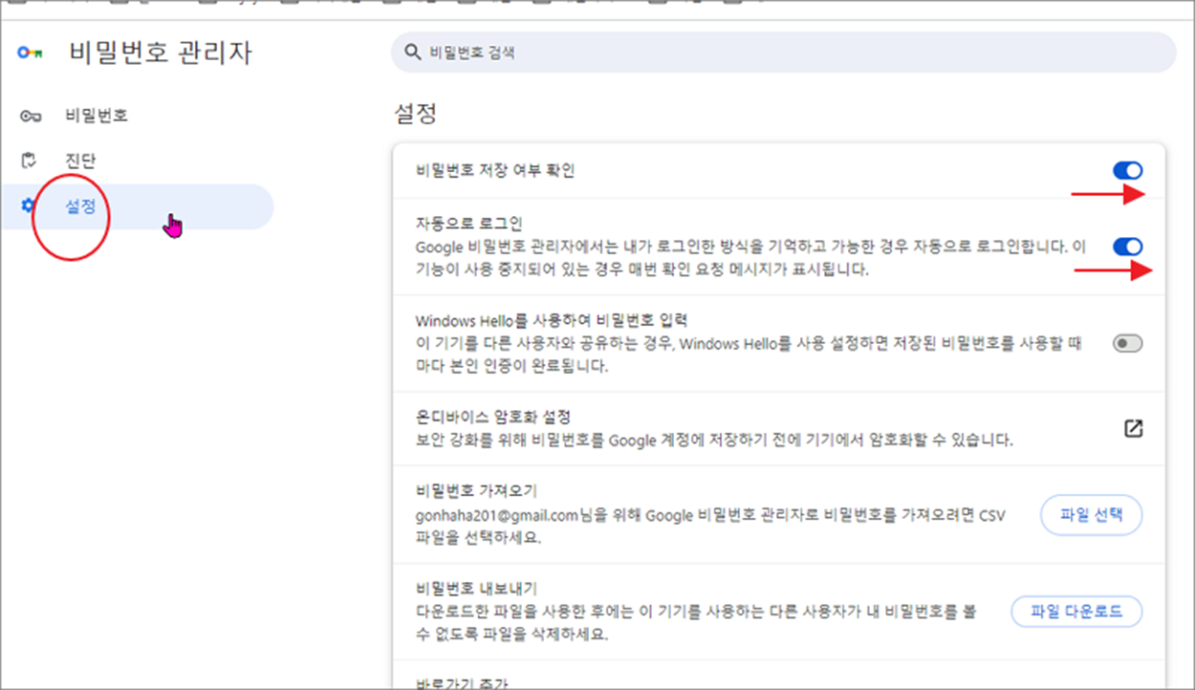Enable the Windows Hello password switch
Image resolution: width=1195 pixels, height=690 pixels.
[1128, 344]
